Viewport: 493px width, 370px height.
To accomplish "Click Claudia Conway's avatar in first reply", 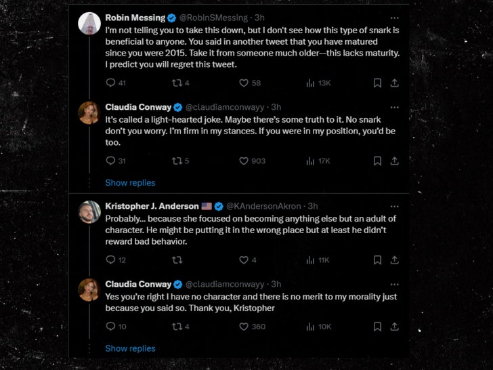I will click(89, 112).
